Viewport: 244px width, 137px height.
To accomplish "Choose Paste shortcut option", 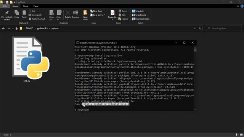I will tap(37, 19).
